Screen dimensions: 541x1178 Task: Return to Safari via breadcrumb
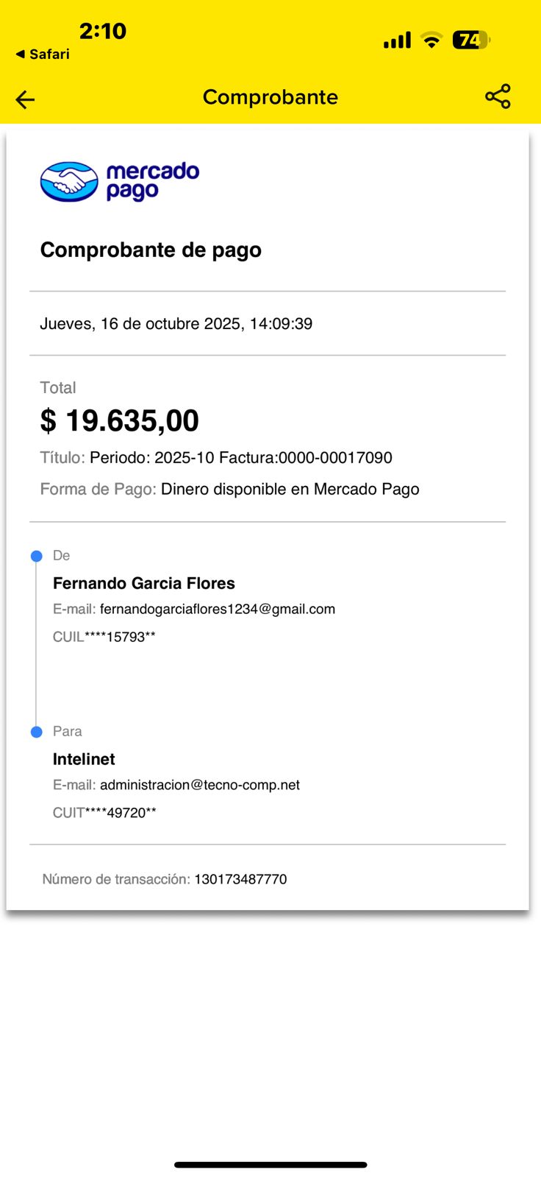pyautogui.click(x=43, y=54)
